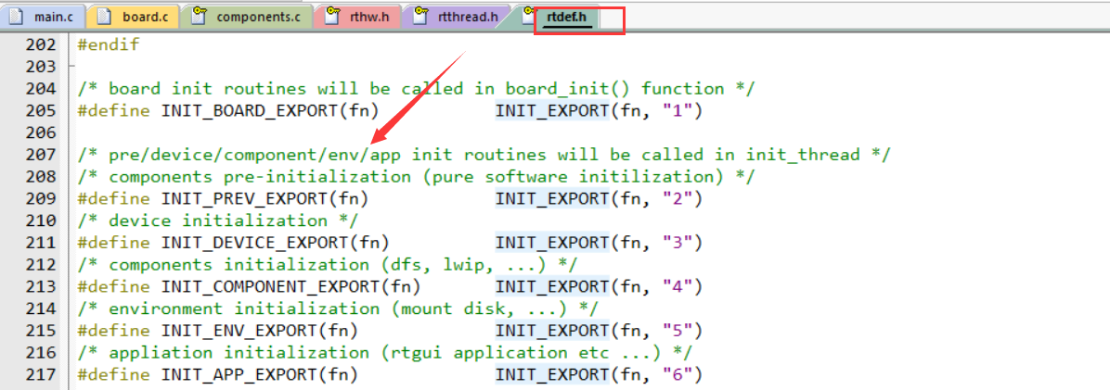
Task: Click INIT_EXPORT on line 209
Action: pos(552,199)
